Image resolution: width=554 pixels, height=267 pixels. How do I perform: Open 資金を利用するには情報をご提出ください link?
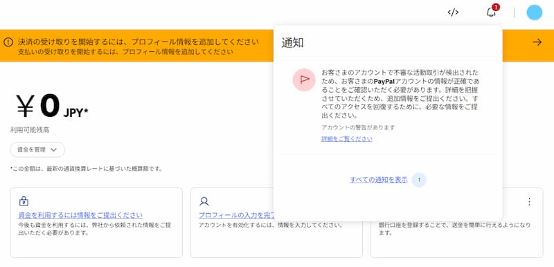click(x=80, y=215)
